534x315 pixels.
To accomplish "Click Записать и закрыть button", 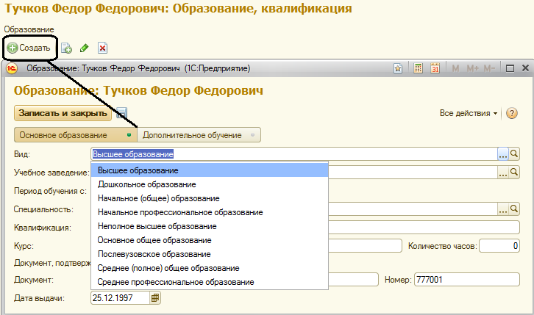I will tap(63, 113).
